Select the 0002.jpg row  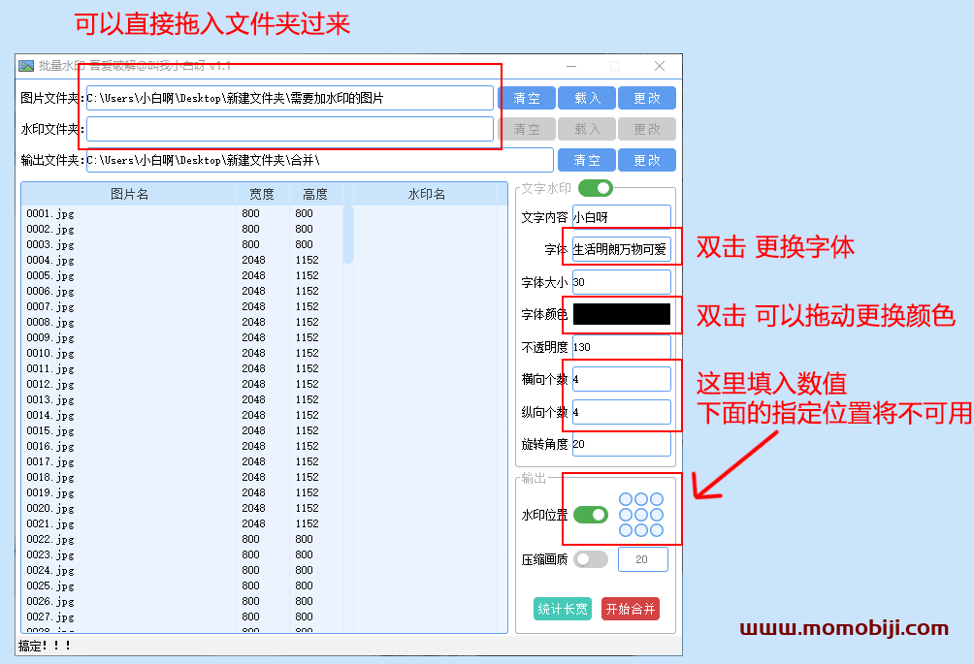(x=182, y=229)
